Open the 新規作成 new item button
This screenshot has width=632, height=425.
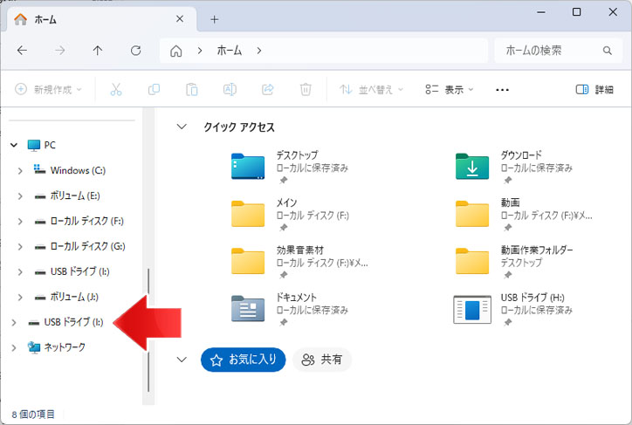(49, 89)
